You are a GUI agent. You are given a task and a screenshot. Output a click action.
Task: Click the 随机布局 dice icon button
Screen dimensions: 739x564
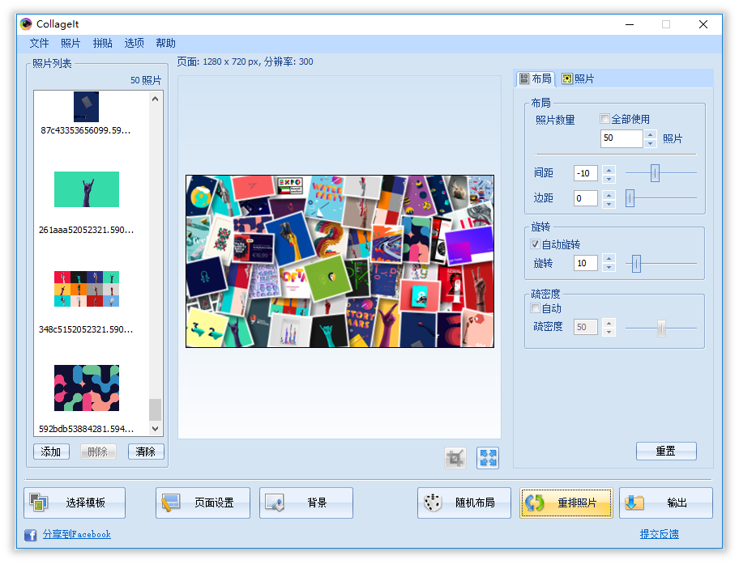(463, 503)
